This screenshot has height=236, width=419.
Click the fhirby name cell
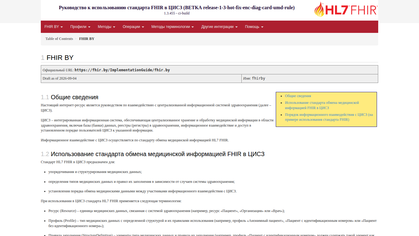(310, 79)
